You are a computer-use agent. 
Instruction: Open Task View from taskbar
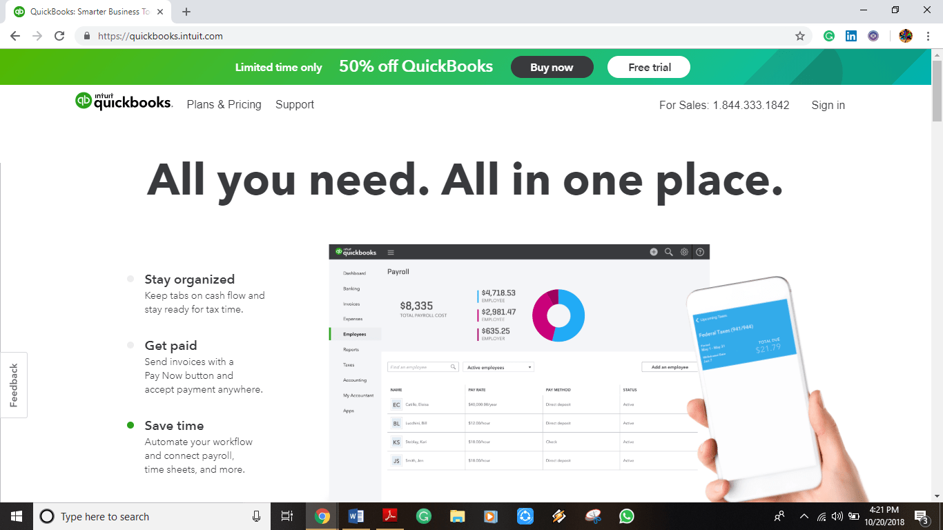[x=287, y=516]
